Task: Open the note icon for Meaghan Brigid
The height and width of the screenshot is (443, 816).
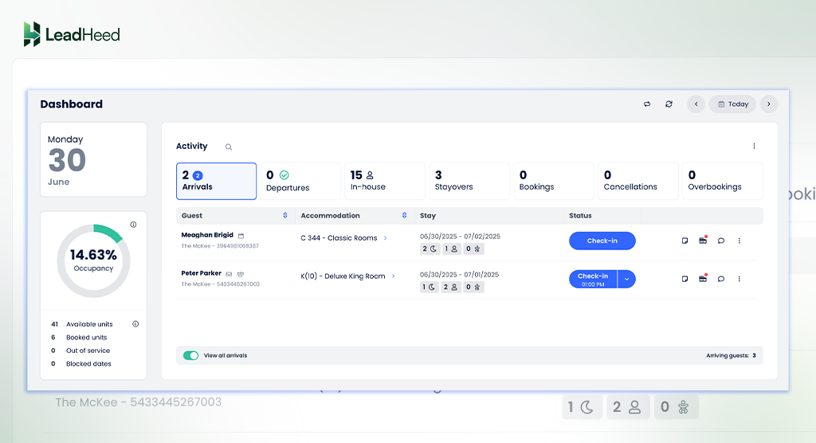Action: [x=685, y=241]
